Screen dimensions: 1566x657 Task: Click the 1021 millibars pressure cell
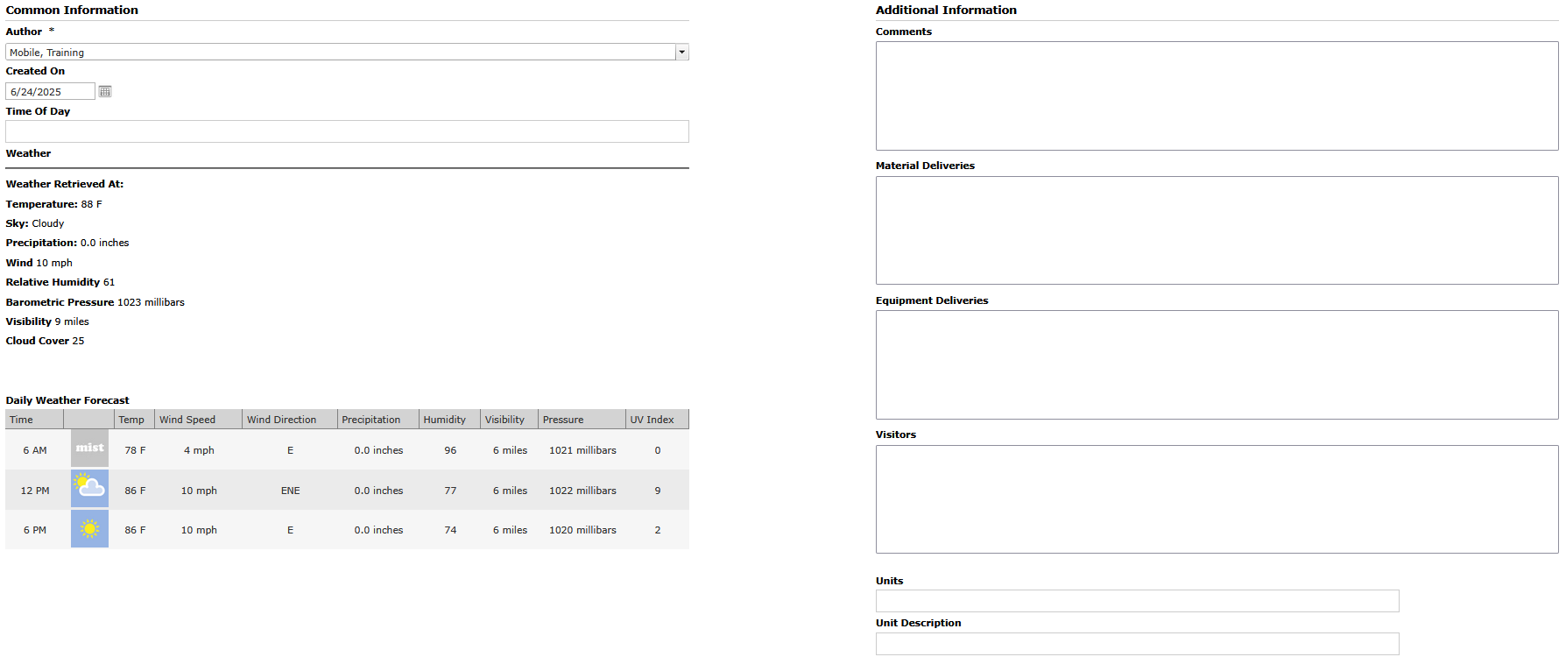(x=582, y=450)
